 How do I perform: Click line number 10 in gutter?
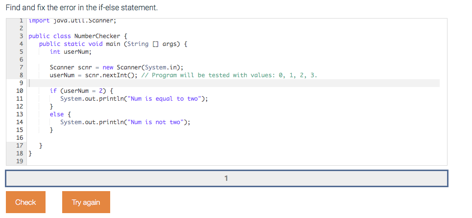click(x=19, y=91)
